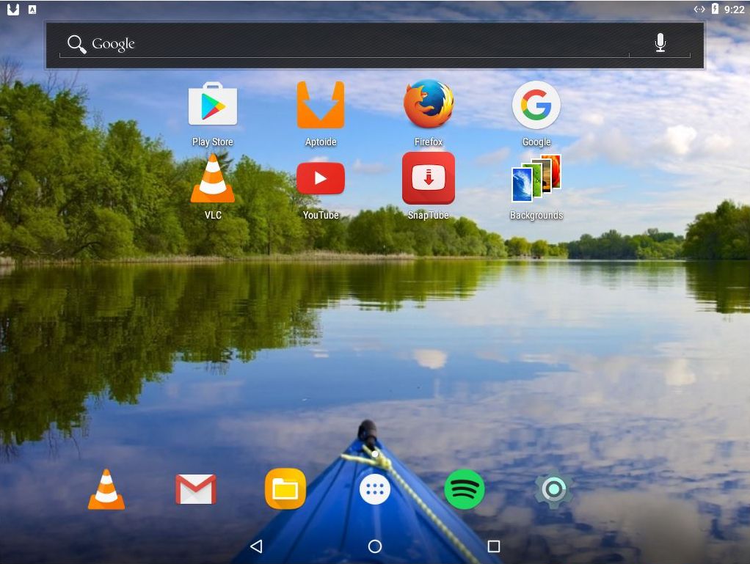Launch VLC from the bottom dock

106,489
